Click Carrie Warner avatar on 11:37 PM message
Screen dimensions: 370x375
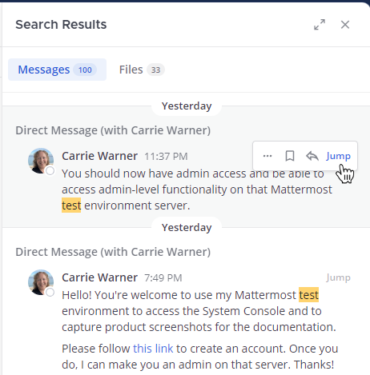pos(41,161)
